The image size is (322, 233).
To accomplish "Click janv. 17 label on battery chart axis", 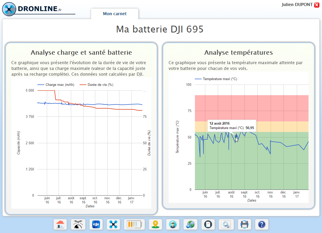I will coord(131,200).
